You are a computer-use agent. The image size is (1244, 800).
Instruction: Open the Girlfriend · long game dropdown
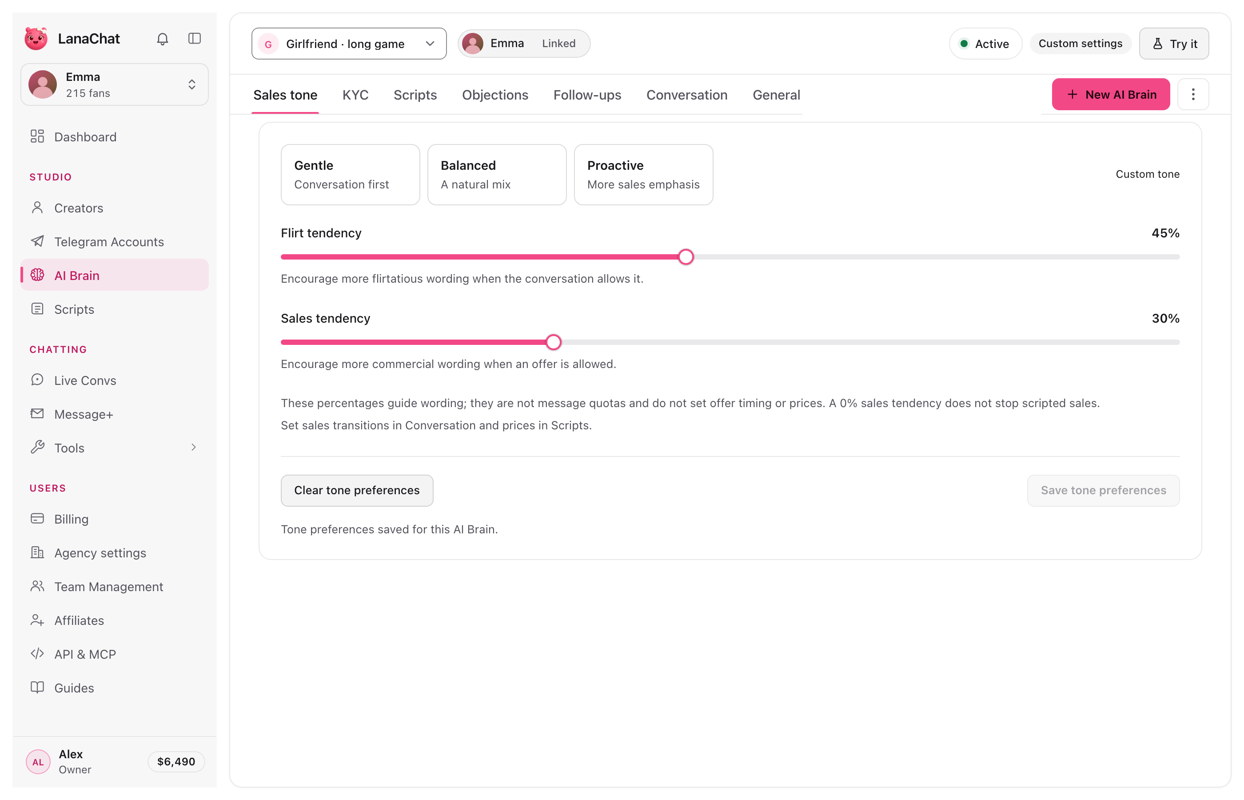(x=349, y=44)
